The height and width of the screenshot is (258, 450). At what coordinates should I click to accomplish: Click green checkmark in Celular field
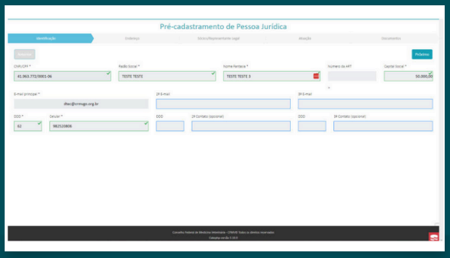tap(146, 123)
